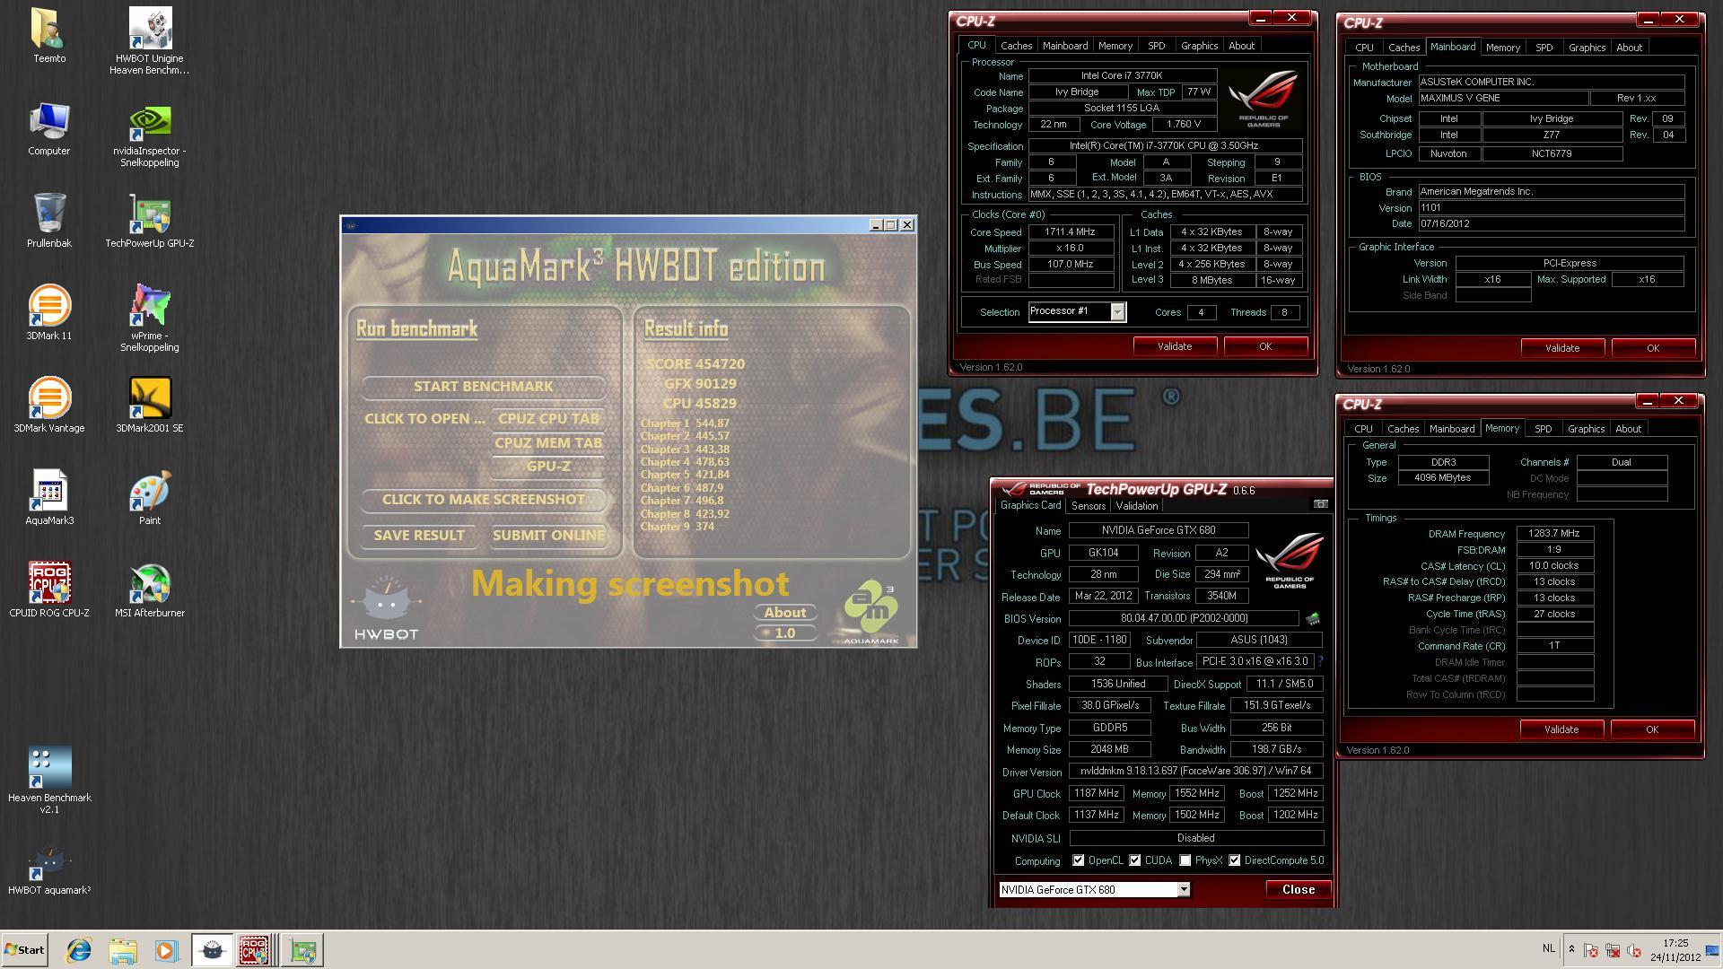This screenshot has width=1723, height=969.
Task: Toggle CUDA checkbox in GPU-Z
Action: (x=1134, y=860)
